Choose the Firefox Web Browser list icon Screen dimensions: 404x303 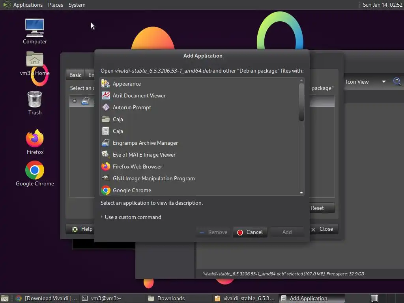(x=106, y=167)
